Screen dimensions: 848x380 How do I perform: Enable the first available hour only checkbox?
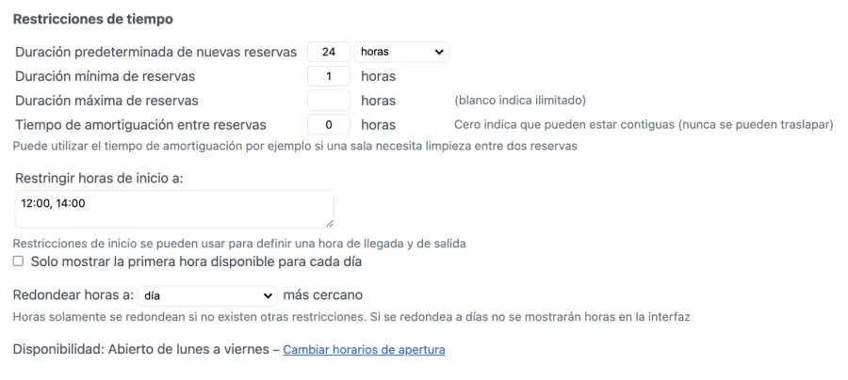click(18, 261)
